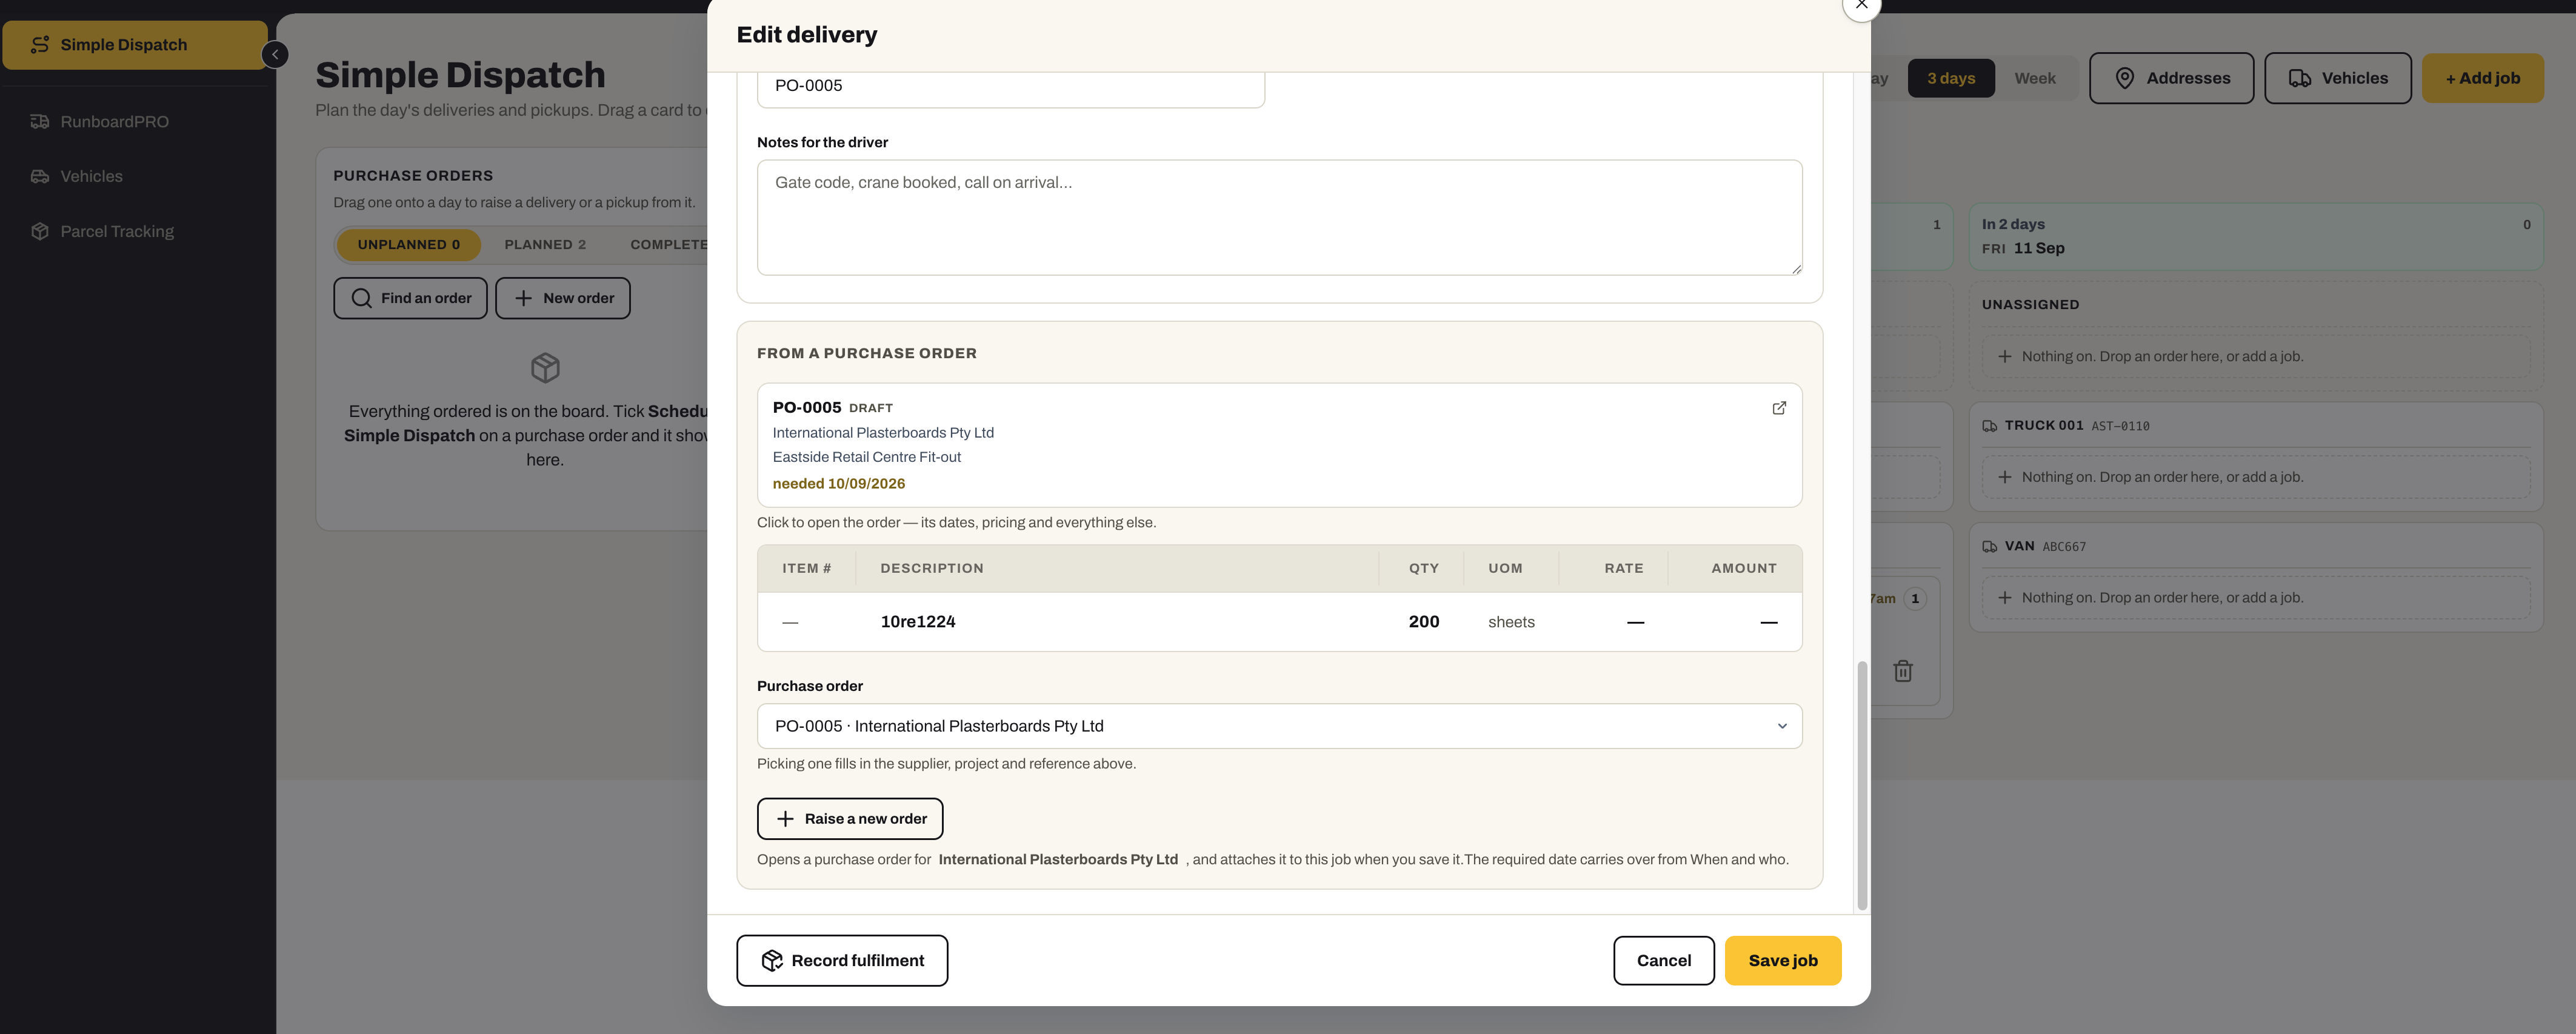Click the magnifier icon in Find an order
This screenshot has width=2576, height=1034.
click(x=361, y=298)
